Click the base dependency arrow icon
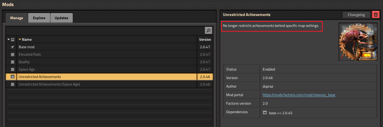Screen dimensions: 383x127 [265, 113]
